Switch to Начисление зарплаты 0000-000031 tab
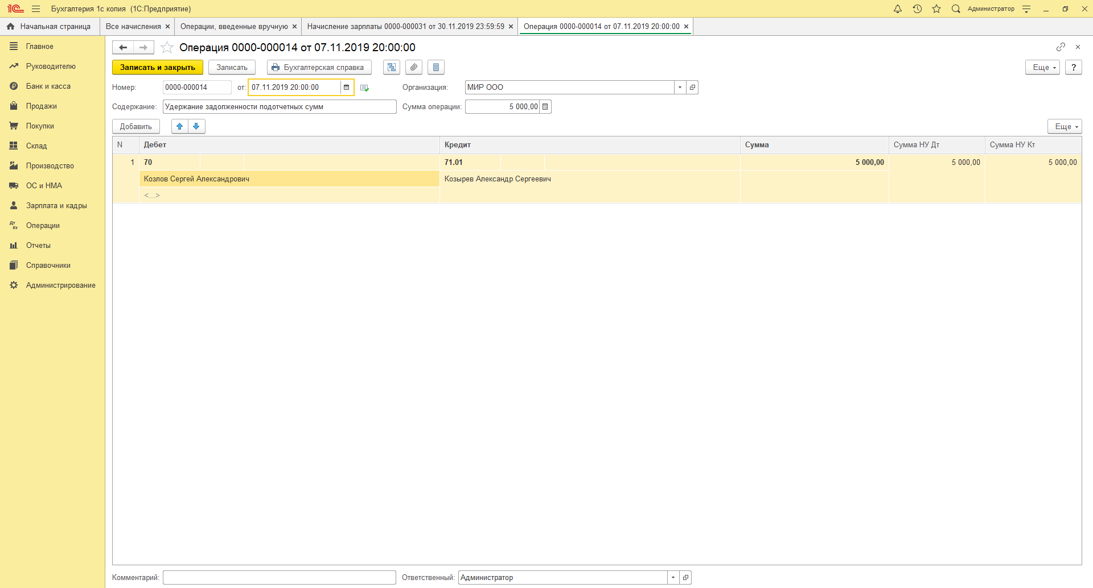The height and width of the screenshot is (588, 1093). [x=405, y=26]
